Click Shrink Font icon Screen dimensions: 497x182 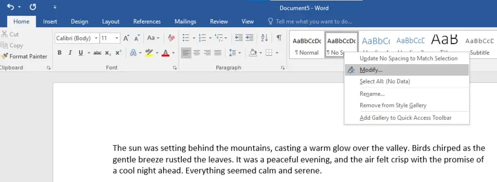137,38
